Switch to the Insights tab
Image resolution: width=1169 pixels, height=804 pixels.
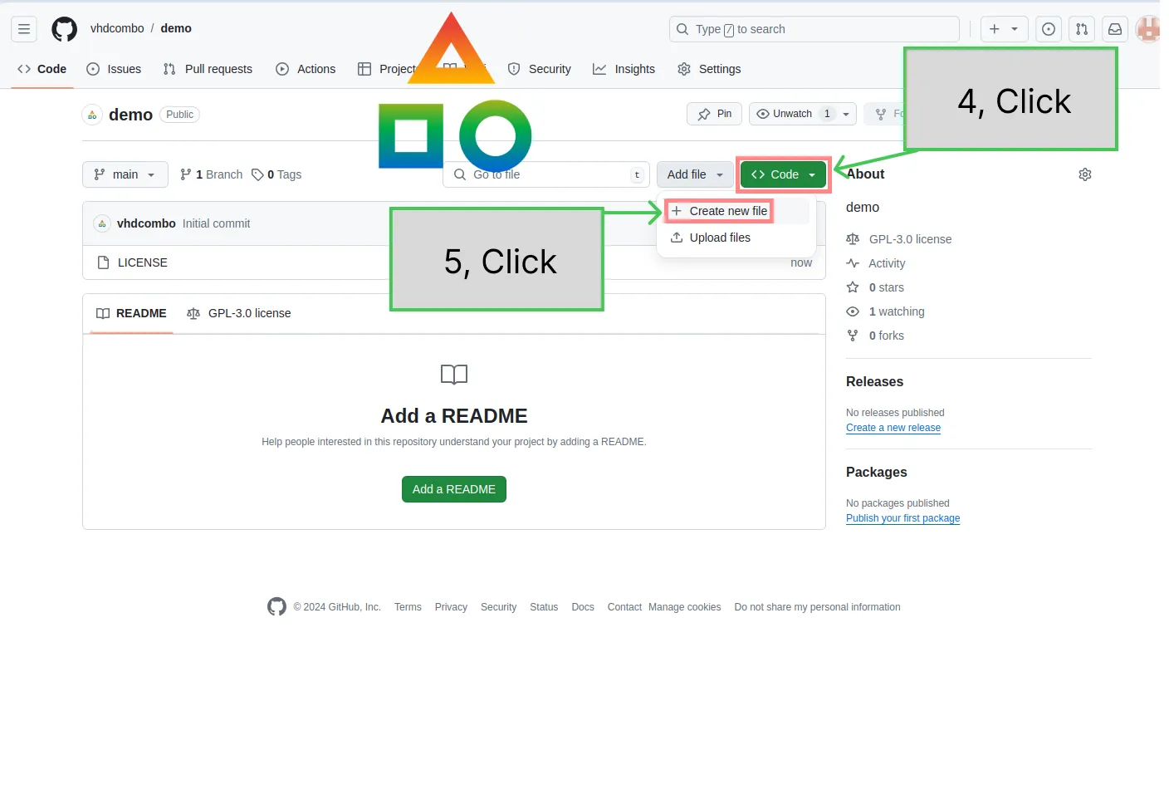624,69
